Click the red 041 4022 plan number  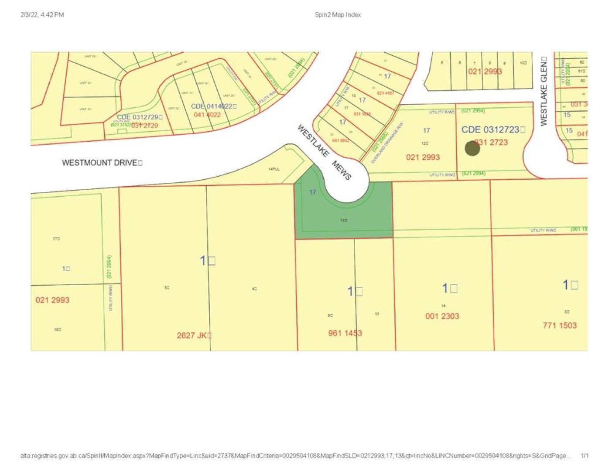[207, 115]
